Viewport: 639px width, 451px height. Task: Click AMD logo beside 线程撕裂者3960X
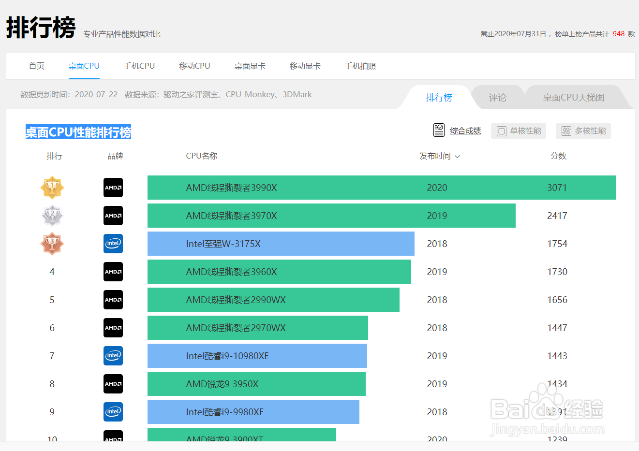(x=113, y=272)
